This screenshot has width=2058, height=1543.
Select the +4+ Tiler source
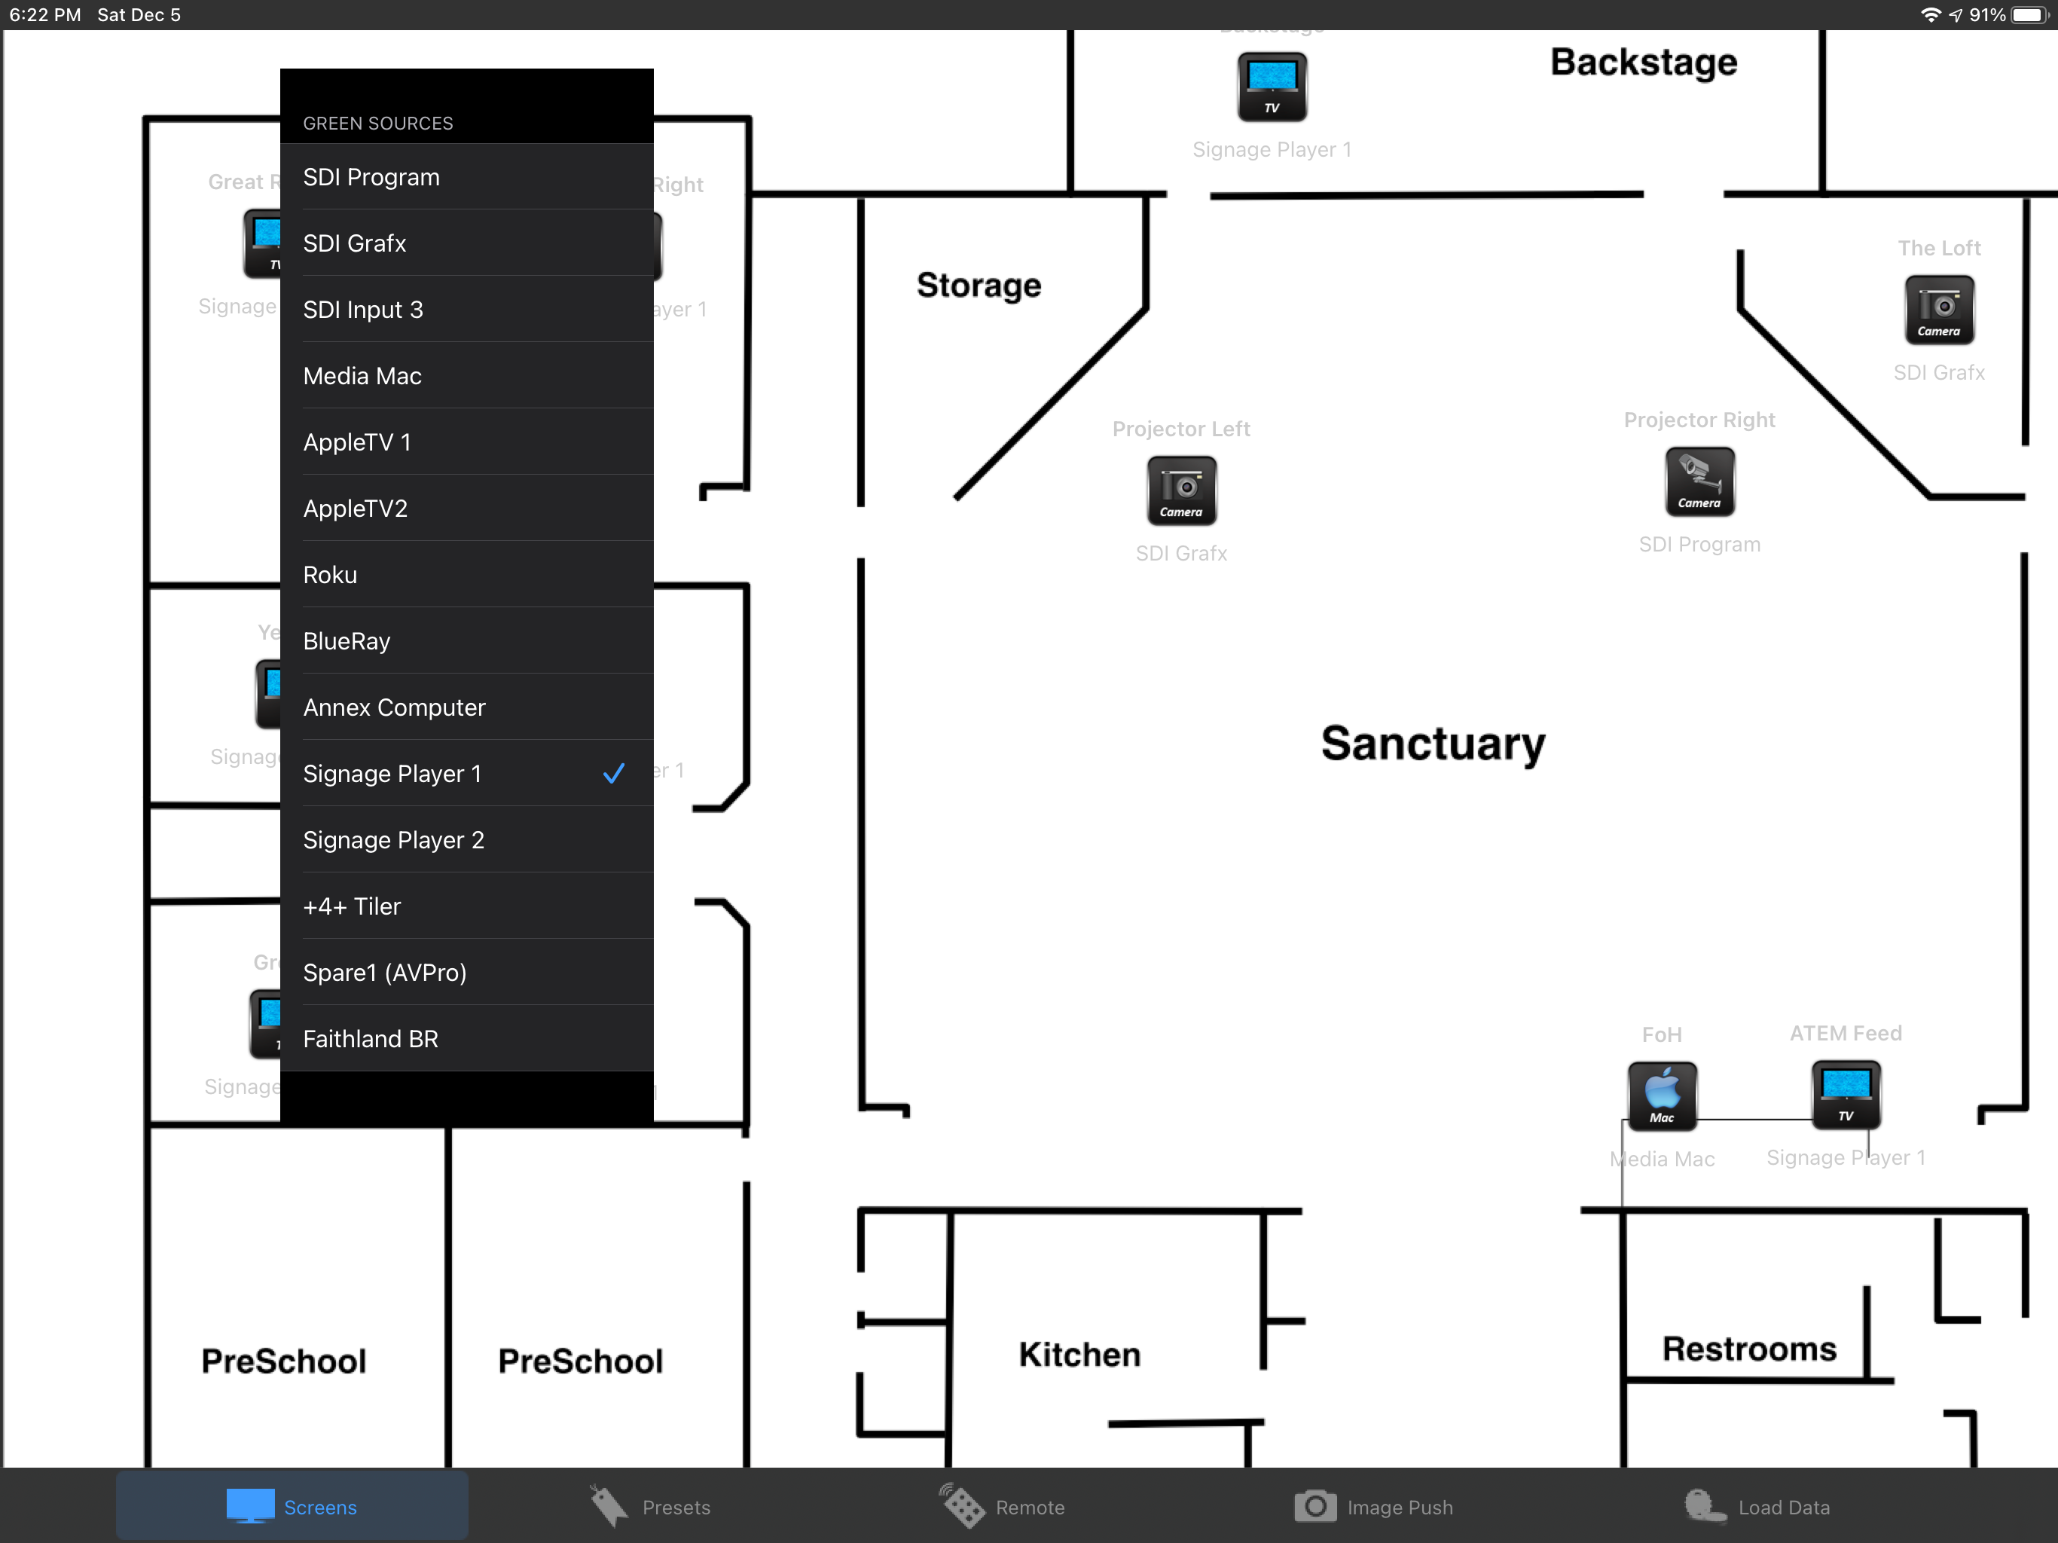coord(467,906)
